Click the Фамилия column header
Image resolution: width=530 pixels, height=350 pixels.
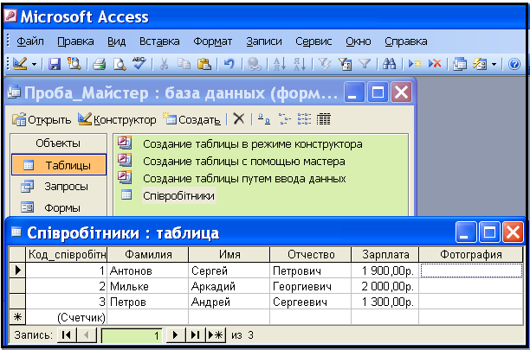[x=148, y=254]
